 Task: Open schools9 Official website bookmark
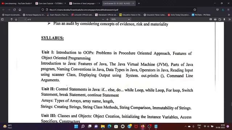(82, 15)
